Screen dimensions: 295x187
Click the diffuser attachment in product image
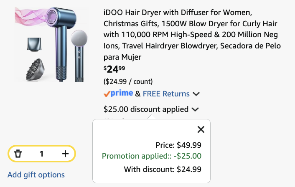click(x=35, y=69)
